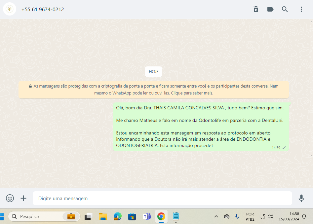
Task: Open File Explorer from taskbar
Action: [x=103, y=216]
